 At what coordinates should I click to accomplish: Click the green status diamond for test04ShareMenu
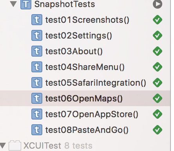point(158,67)
